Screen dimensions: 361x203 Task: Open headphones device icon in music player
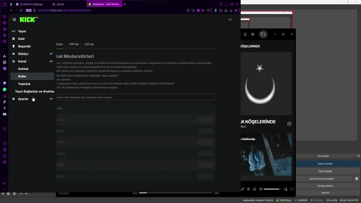254,189
